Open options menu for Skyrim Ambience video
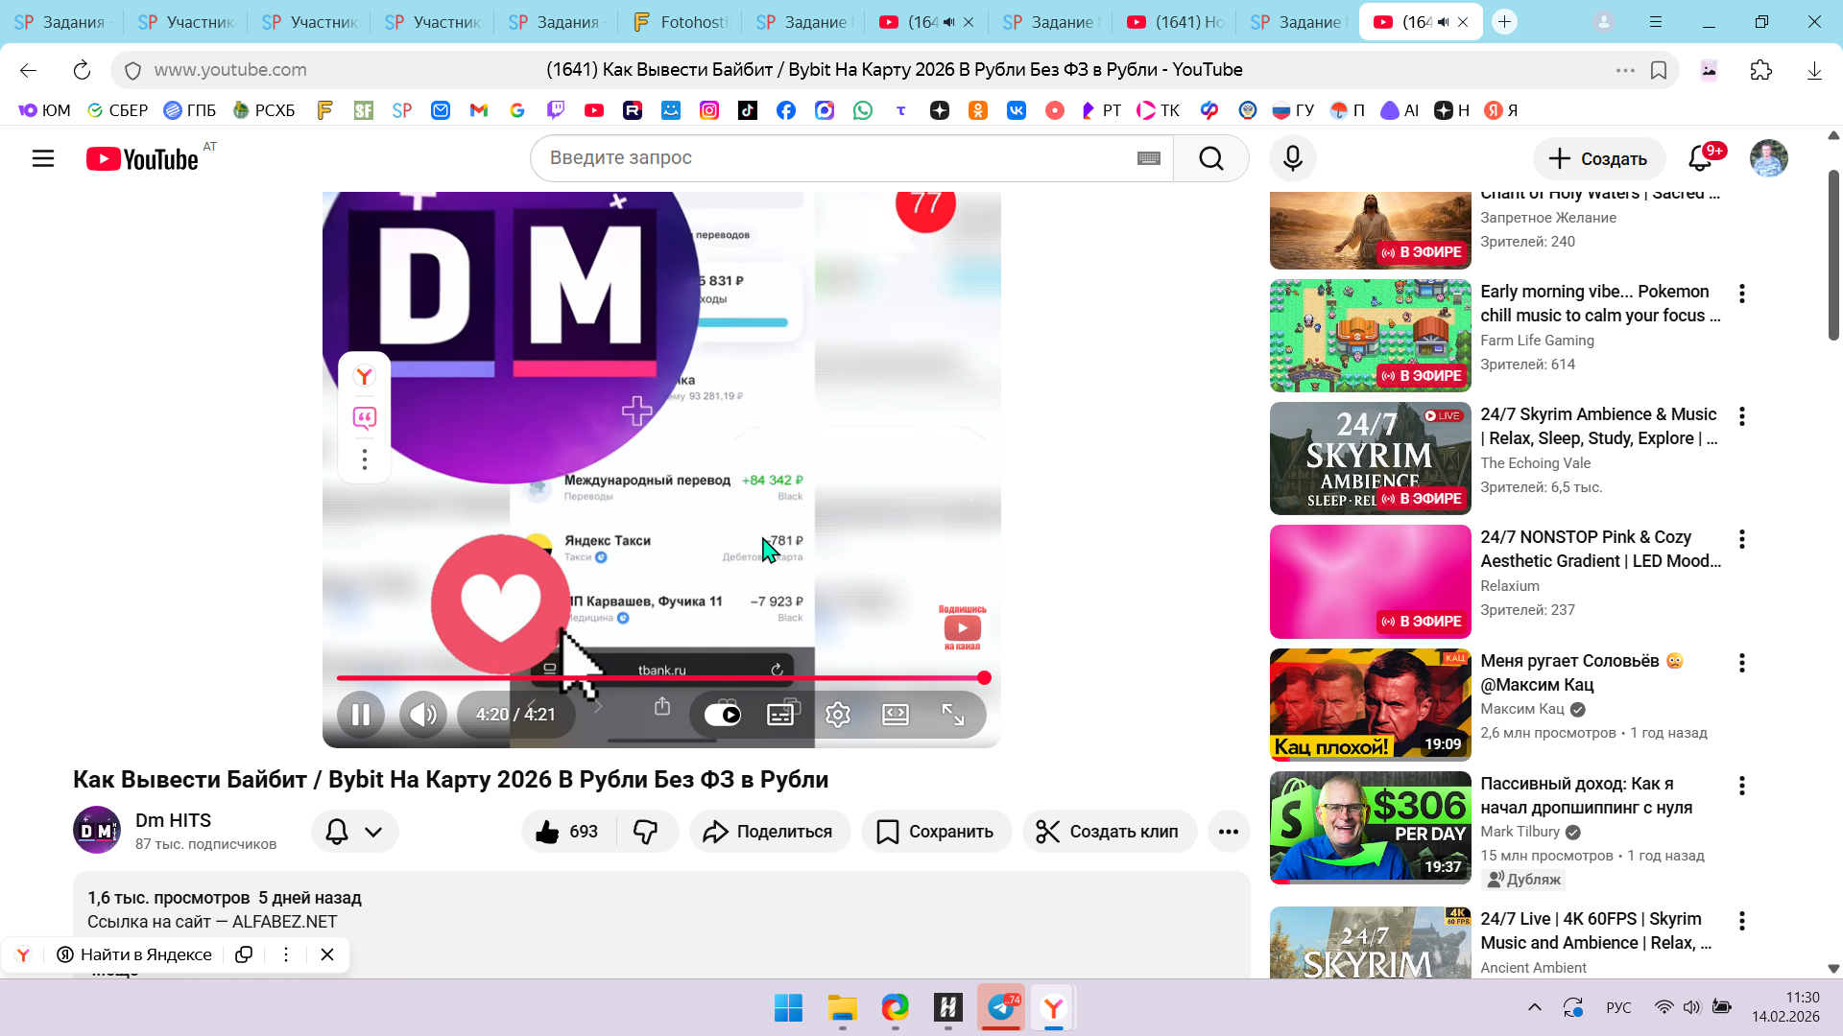 [x=1742, y=416]
